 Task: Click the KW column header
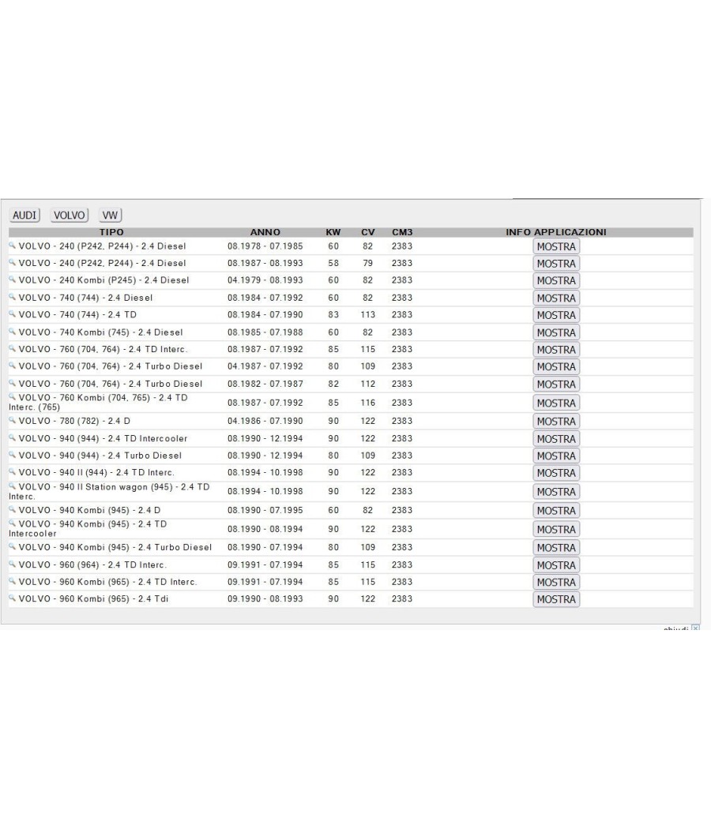click(333, 232)
